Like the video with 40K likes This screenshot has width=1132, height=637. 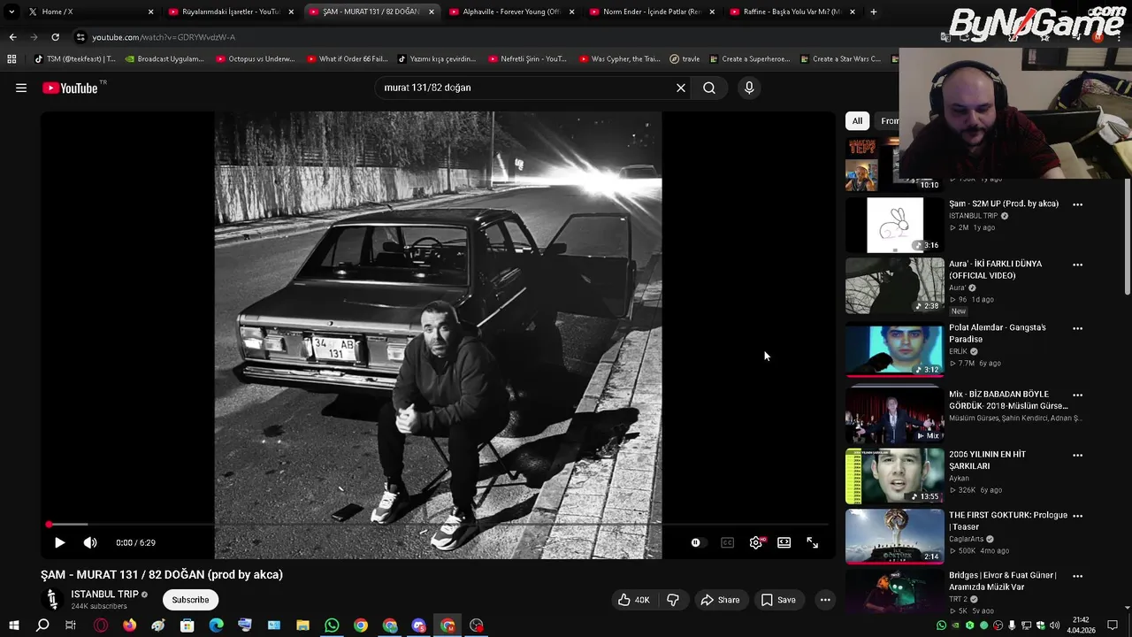633,600
